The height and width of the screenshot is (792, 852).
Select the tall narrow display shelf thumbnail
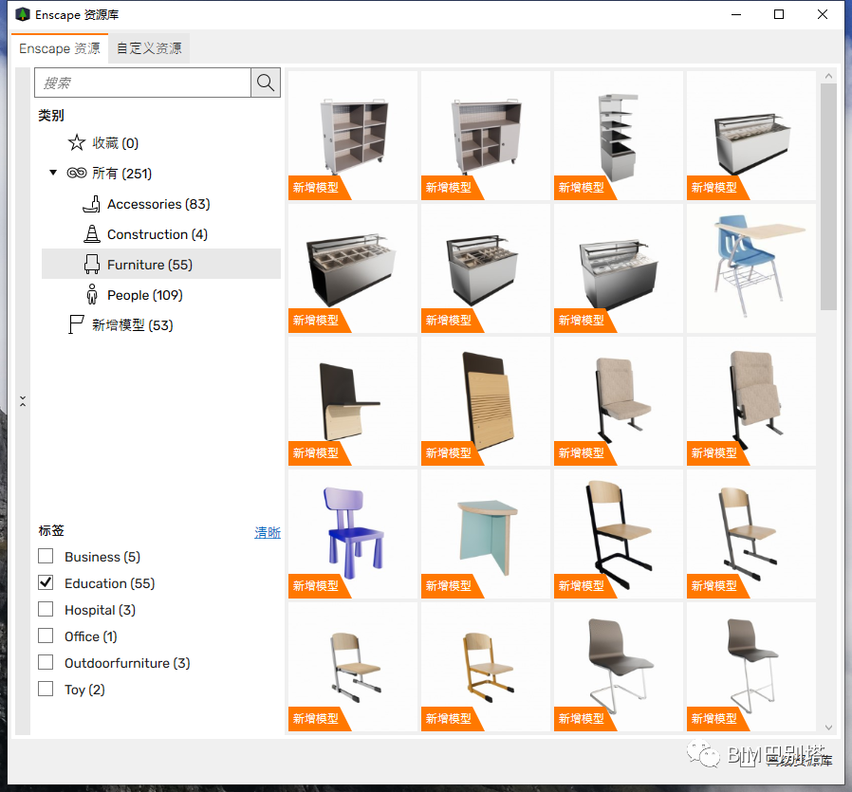[619, 136]
